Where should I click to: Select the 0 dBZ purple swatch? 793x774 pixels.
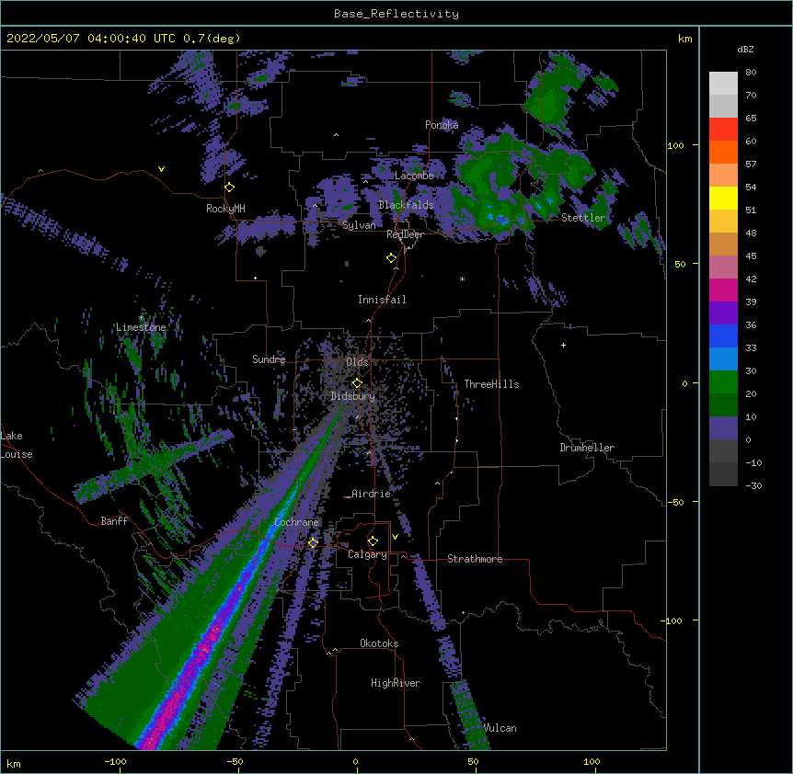coord(723,428)
